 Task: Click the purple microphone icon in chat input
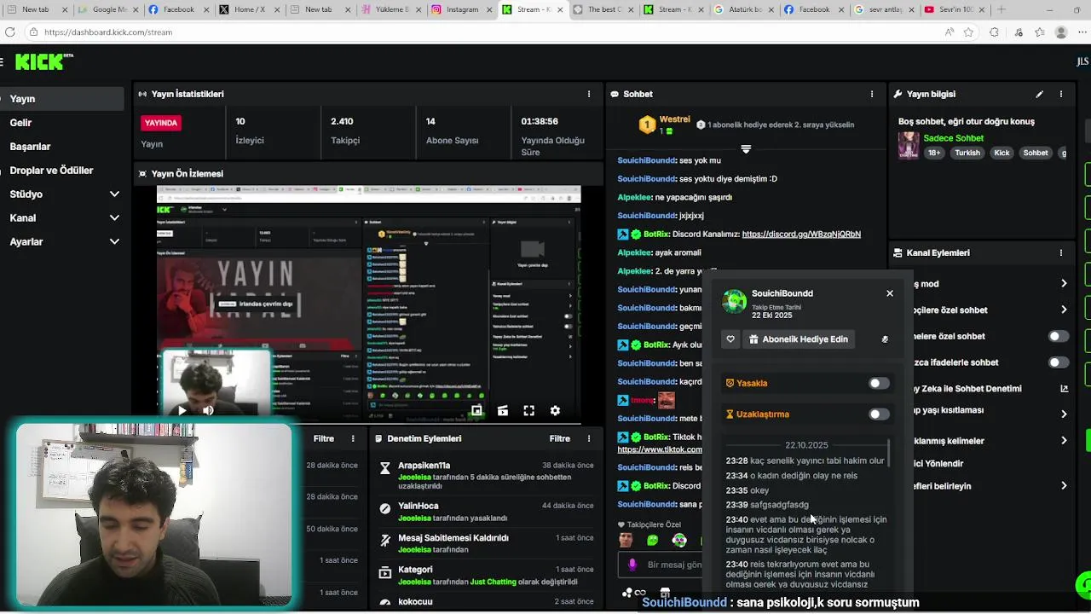632,564
